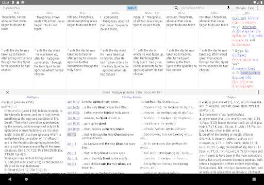264x185 pixels.
Task: Close the Greek pneuma dictionary panel
Action: (7, 92)
